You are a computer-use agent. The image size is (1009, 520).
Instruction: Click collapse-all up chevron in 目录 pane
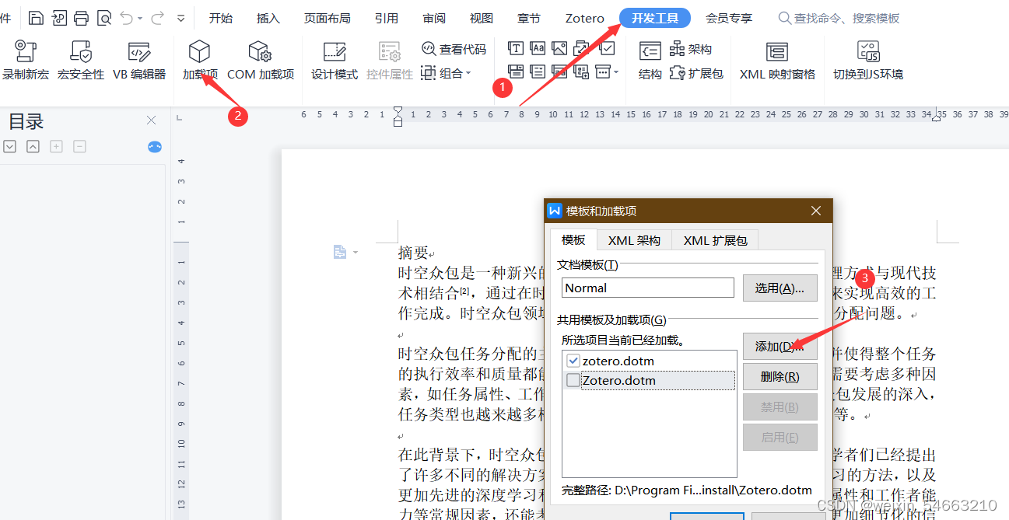tap(33, 146)
